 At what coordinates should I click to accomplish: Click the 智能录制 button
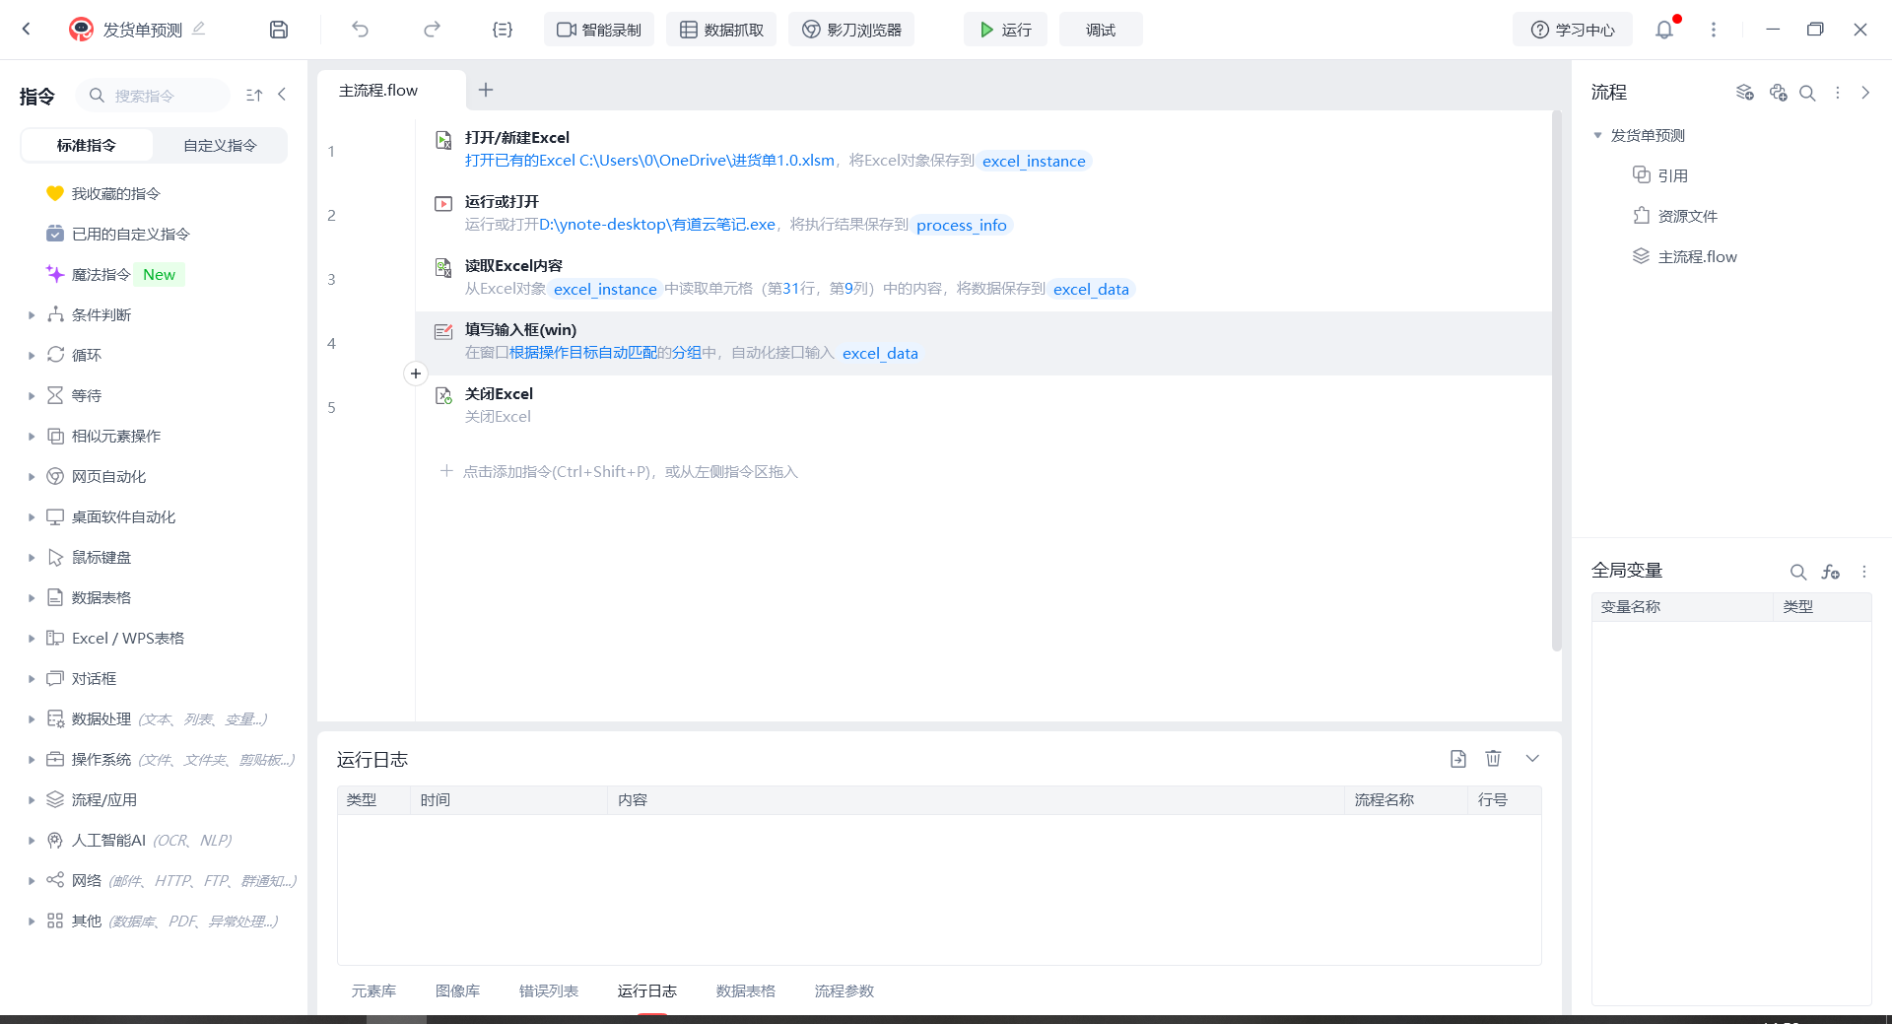[599, 30]
